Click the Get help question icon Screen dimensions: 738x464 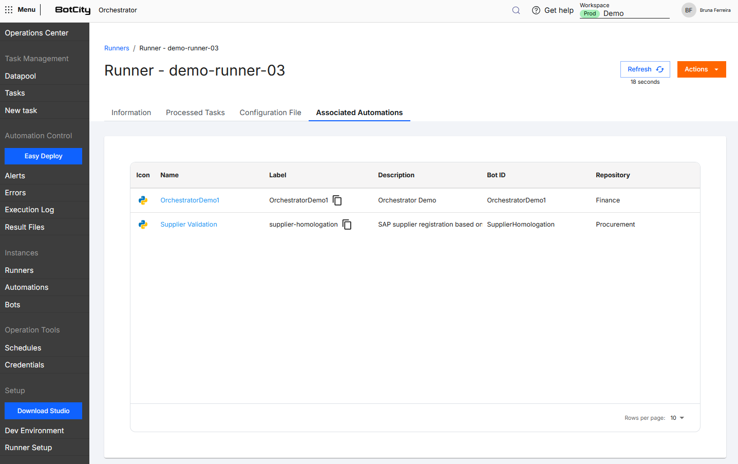536,10
